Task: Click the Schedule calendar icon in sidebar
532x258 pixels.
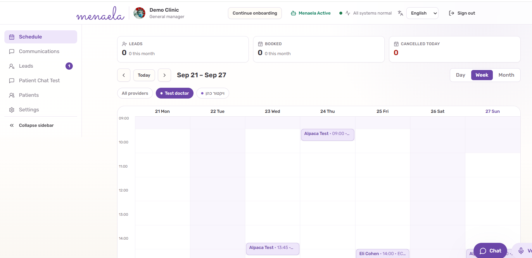Action: point(12,37)
